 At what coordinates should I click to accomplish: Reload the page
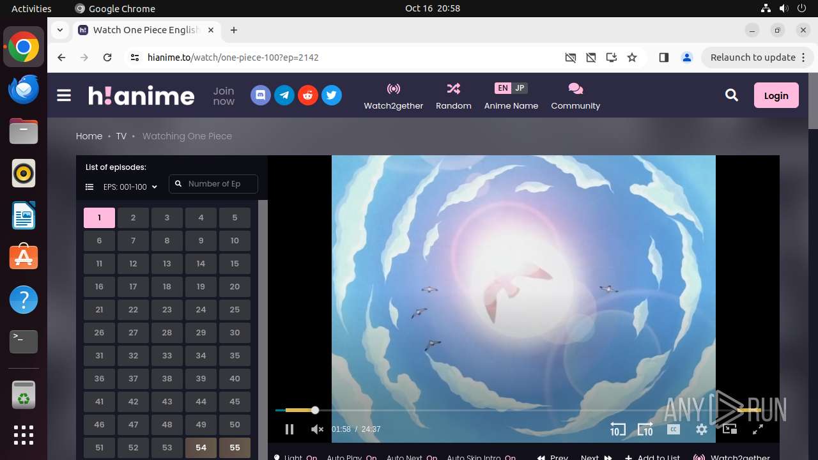pos(107,57)
